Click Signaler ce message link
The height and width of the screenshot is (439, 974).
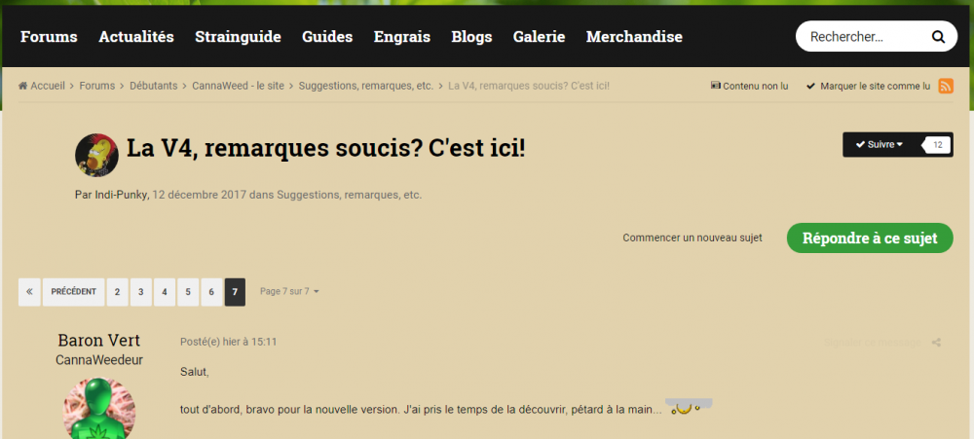click(x=872, y=342)
